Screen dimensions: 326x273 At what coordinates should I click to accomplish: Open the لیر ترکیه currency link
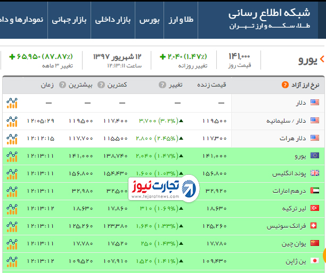[x=294, y=209]
